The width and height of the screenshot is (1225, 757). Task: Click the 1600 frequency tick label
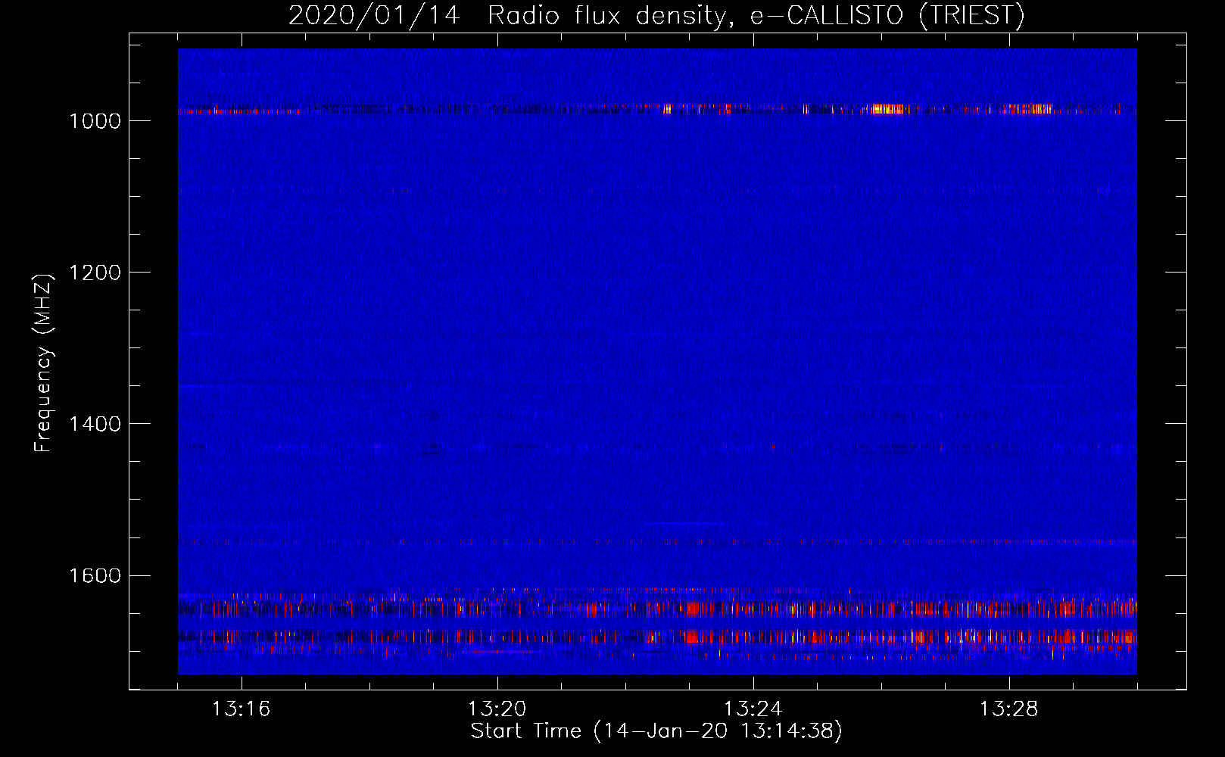[95, 575]
